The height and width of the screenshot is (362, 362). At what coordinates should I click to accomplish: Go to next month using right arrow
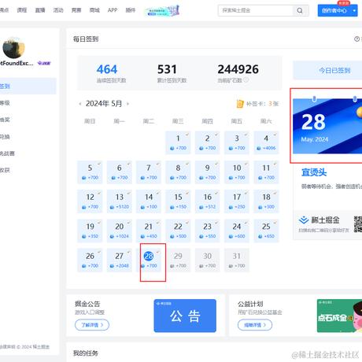[x=127, y=104]
